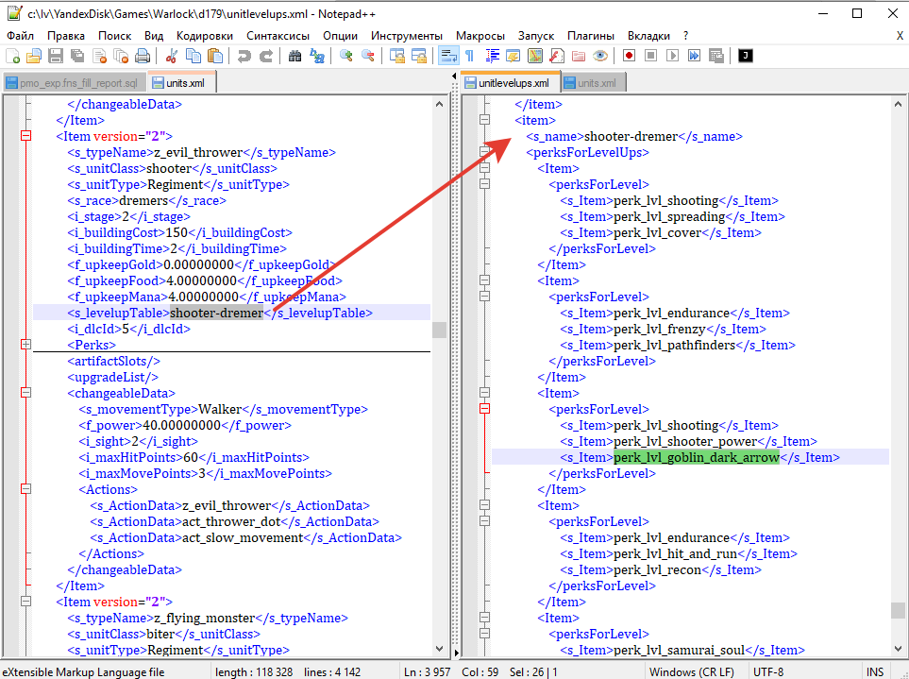Open Find with the binoculars icon
Screen dimensions: 909x679
pos(295,56)
